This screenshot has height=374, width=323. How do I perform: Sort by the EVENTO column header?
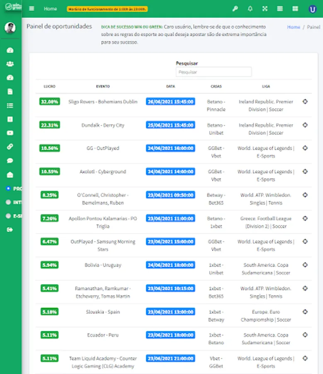pyautogui.click(x=103, y=86)
